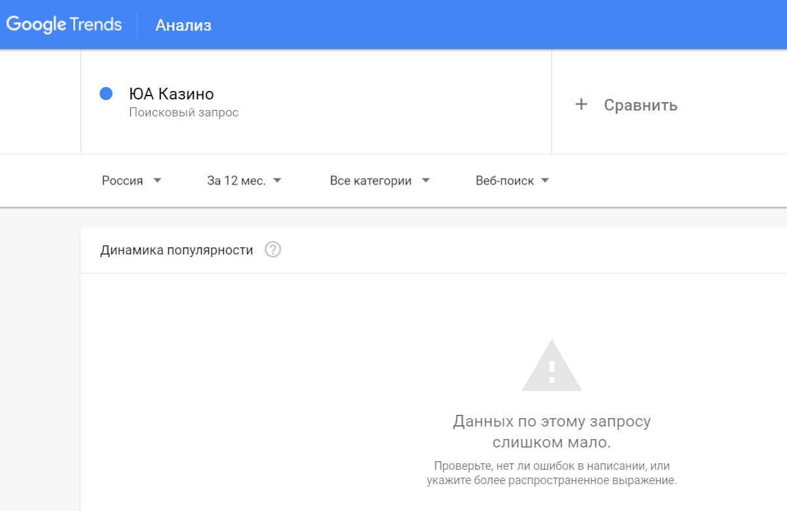The image size is (787, 511).
Task: Click the arrow icon beside За 12 мес.
Action: 277,181
